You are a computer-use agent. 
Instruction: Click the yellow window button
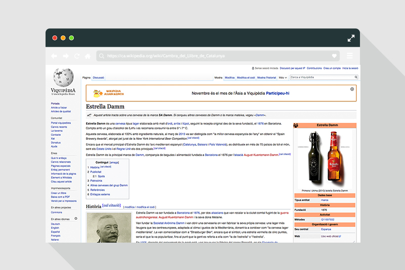[63, 38]
